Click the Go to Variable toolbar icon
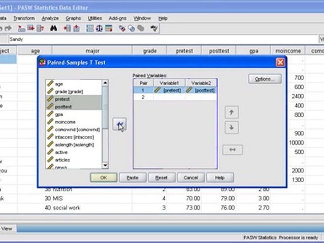Image resolution: width=324 pixels, height=243 pixels. 31,28
